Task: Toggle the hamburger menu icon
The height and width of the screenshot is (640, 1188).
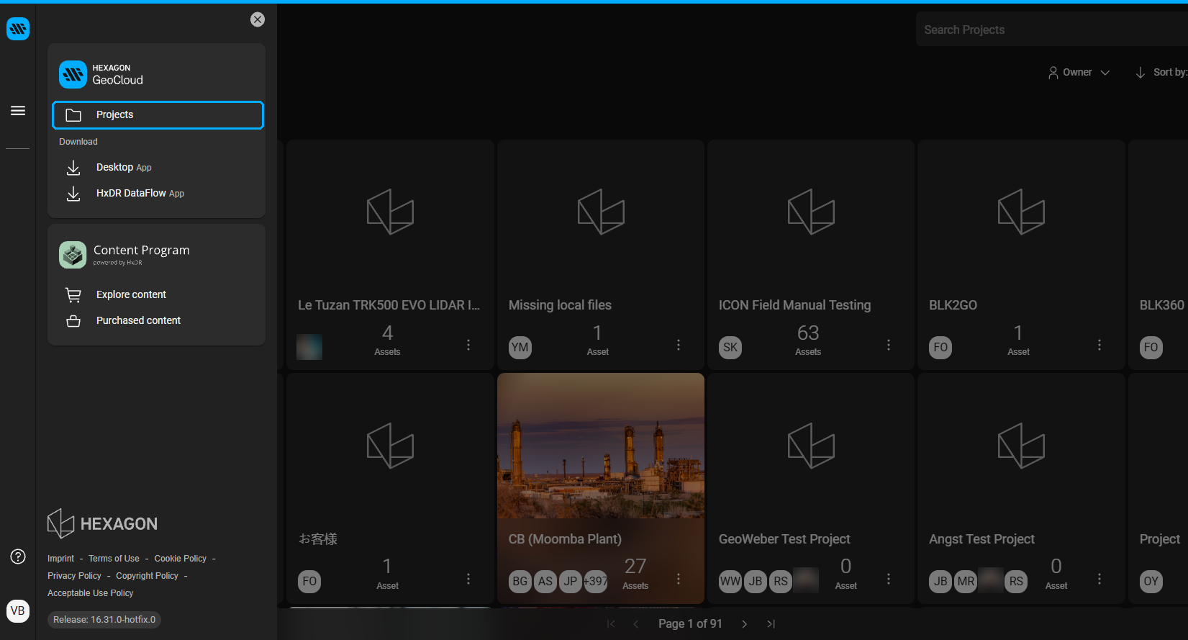Action: click(18, 110)
